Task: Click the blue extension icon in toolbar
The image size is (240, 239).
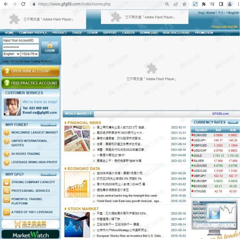Action: point(195,4)
